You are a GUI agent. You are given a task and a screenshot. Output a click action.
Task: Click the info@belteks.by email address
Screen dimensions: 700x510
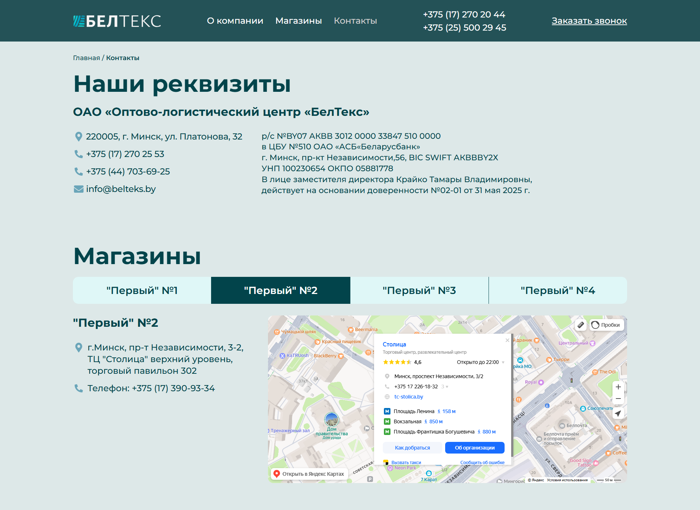[x=121, y=189]
